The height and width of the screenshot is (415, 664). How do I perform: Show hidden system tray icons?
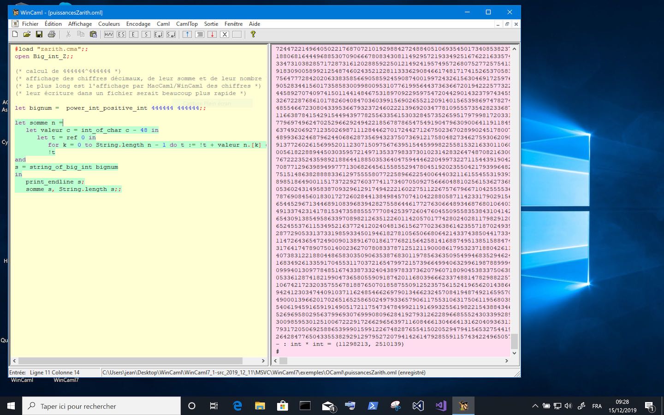[x=535, y=406]
